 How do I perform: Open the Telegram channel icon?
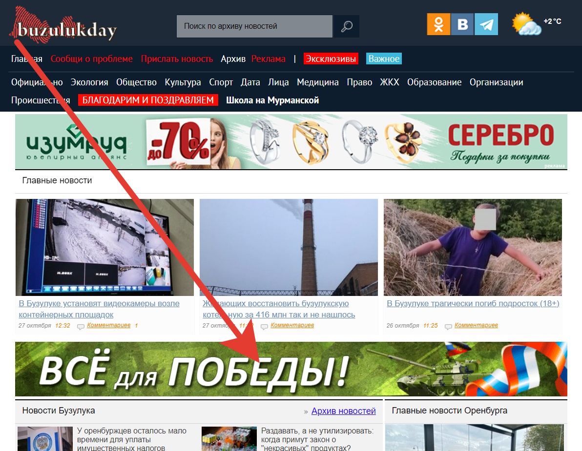coord(486,24)
